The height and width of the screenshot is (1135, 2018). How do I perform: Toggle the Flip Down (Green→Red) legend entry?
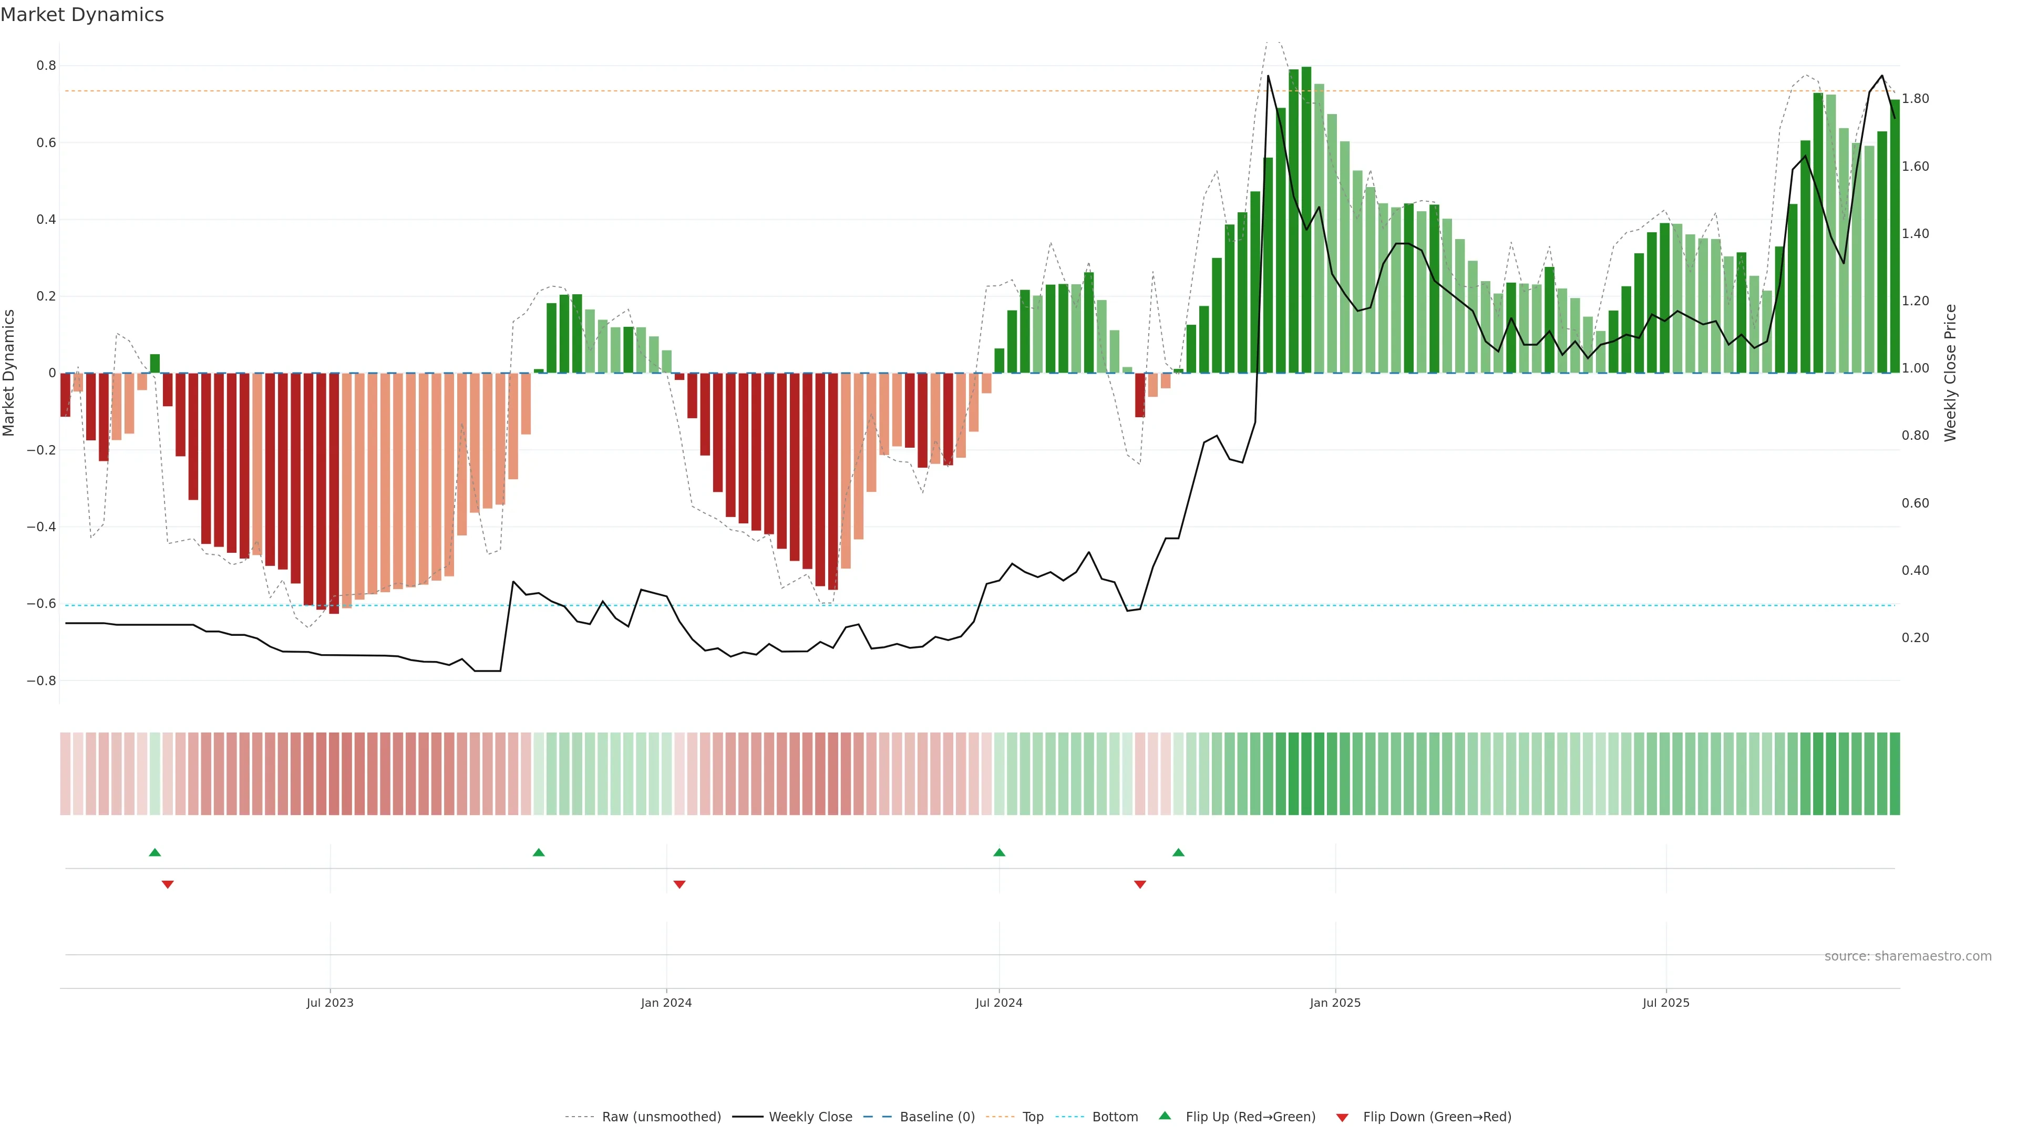[1437, 1117]
